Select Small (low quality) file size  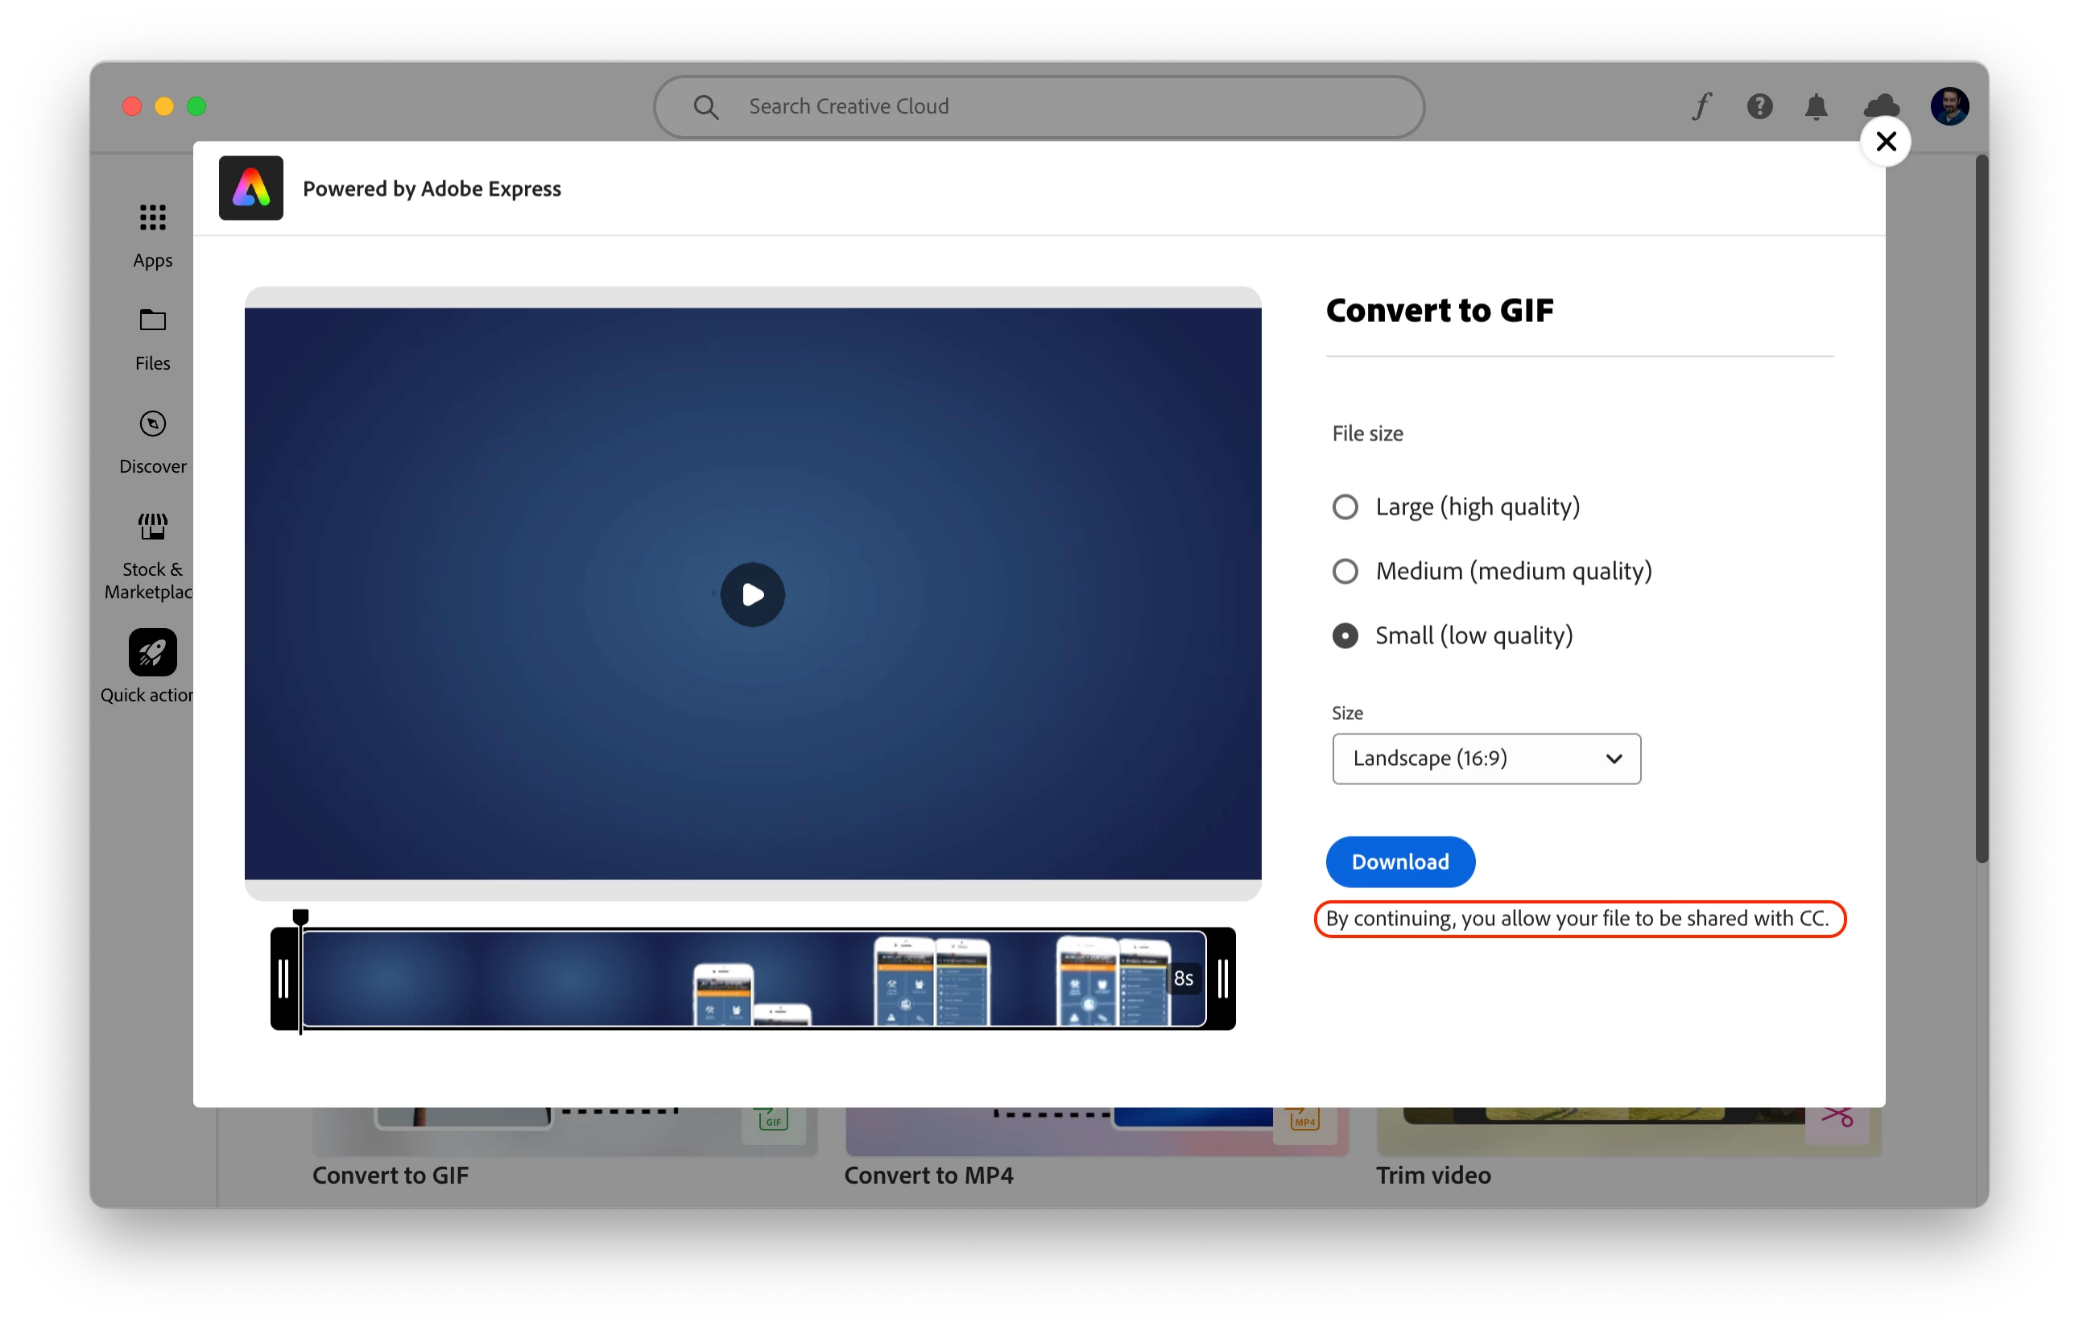pyautogui.click(x=1345, y=636)
